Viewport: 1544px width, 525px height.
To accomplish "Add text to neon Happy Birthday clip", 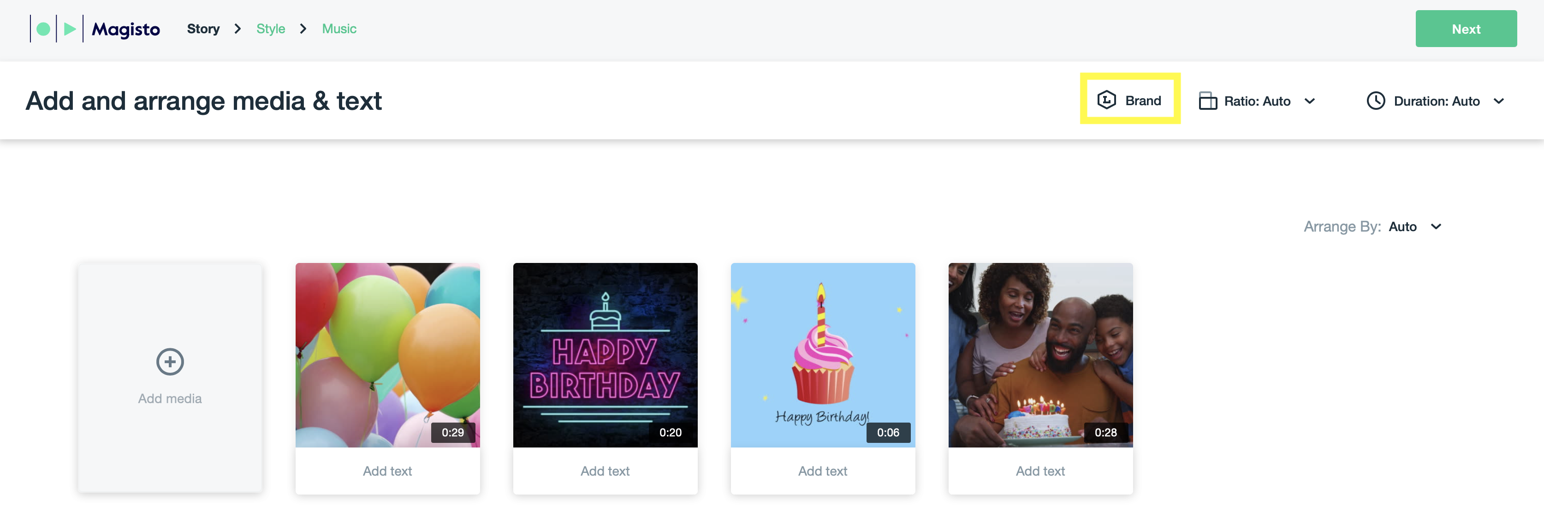I will 605,471.
